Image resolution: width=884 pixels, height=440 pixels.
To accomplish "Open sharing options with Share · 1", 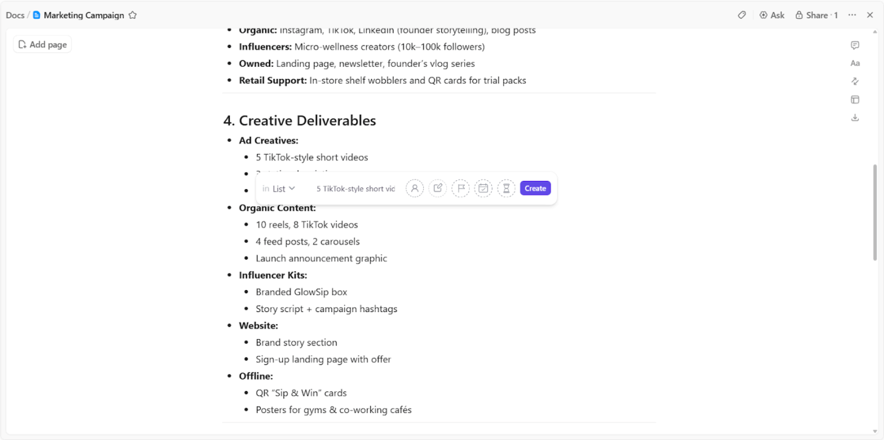I will tap(816, 14).
